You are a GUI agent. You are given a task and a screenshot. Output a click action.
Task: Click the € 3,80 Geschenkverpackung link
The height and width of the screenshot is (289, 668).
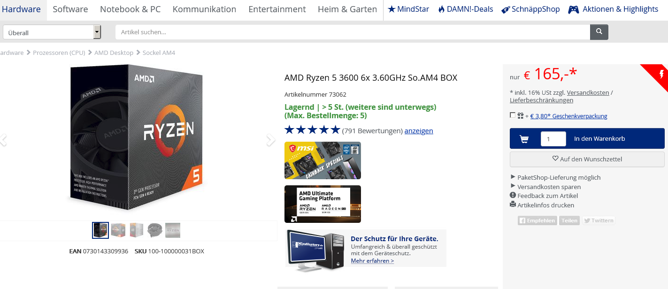coord(568,116)
